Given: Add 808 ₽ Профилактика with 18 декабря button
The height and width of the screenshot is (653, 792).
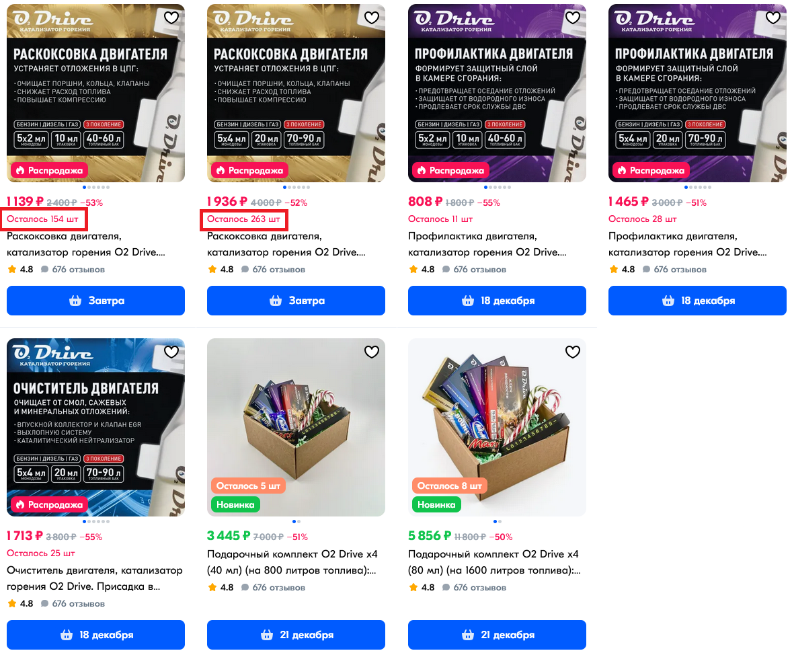Looking at the screenshot, I should pyautogui.click(x=497, y=301).
